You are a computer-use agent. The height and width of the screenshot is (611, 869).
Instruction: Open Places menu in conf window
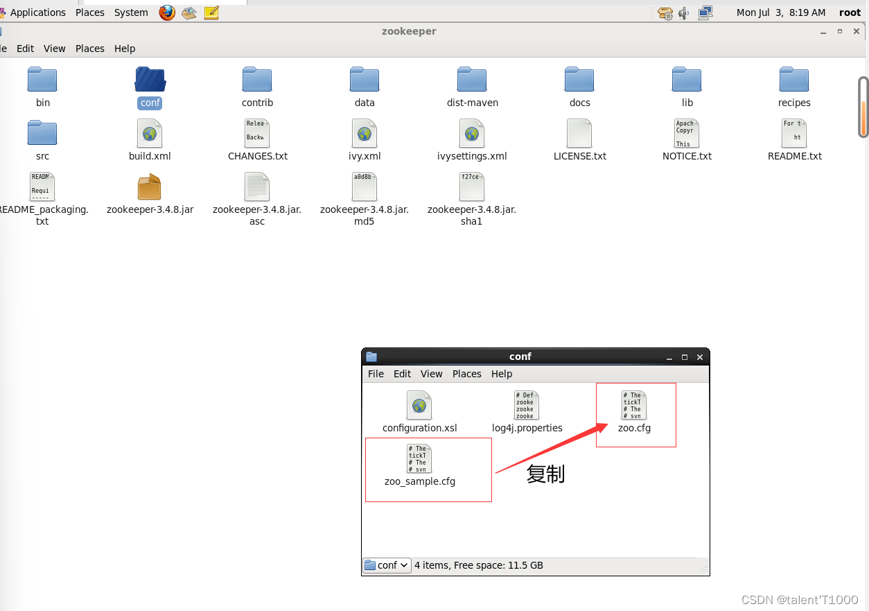(467, 374)
